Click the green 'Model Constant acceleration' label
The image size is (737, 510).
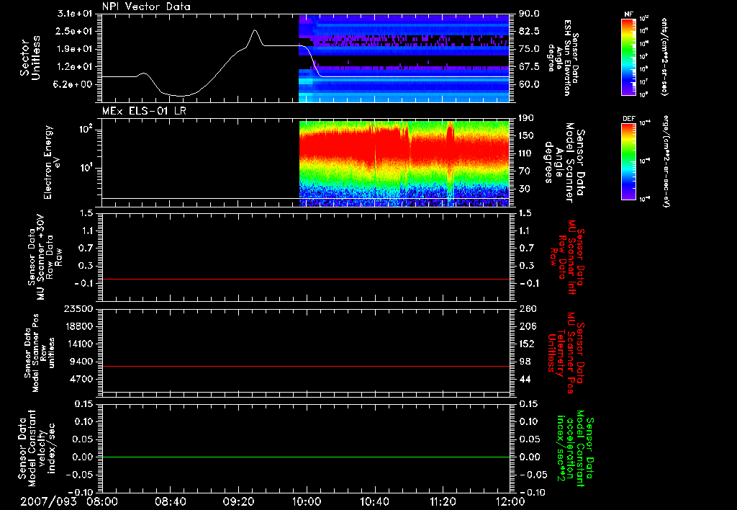(575, 448)
